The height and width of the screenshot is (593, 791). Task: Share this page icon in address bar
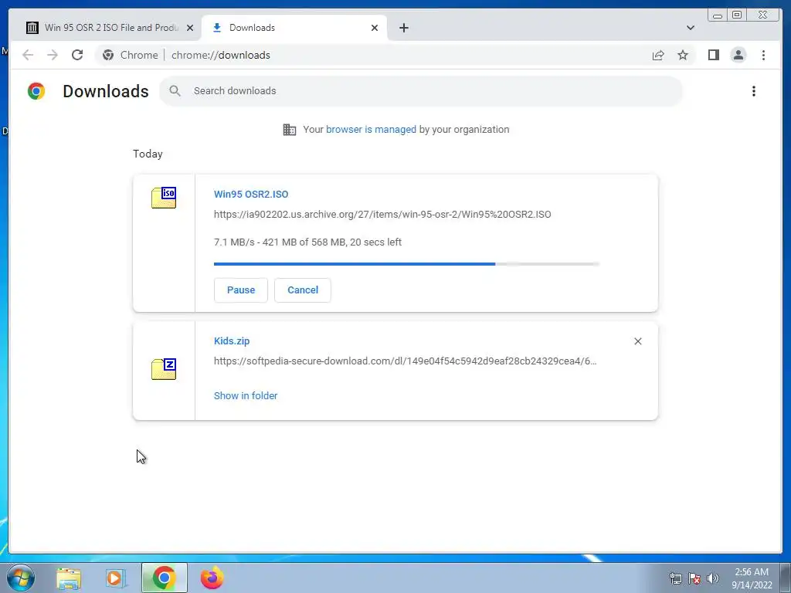point(658,55)
